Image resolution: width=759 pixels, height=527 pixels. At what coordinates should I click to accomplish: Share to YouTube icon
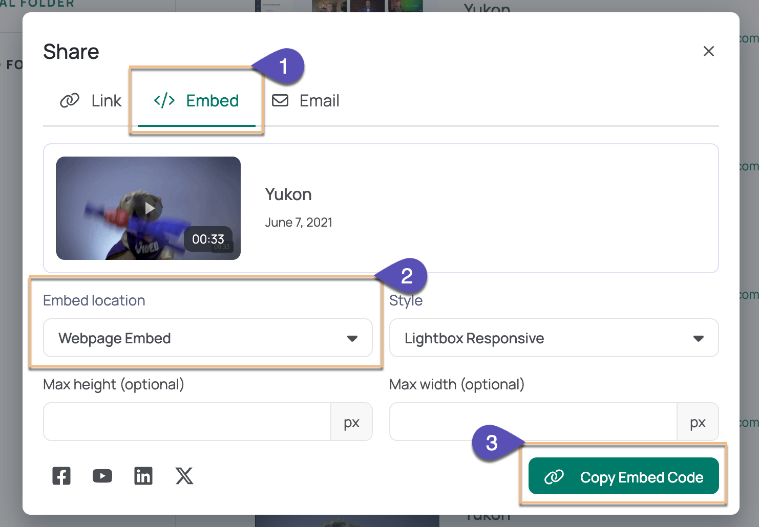click(102, 476)
